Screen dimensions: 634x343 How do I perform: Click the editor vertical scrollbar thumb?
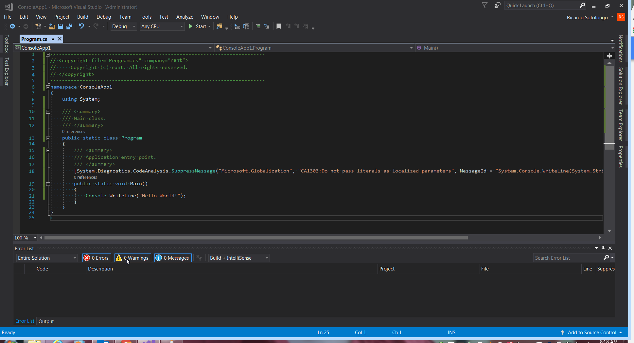[x=609, y=108]
